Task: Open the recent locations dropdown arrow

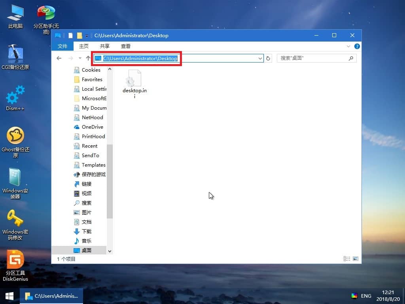Action: pos(80,58)
